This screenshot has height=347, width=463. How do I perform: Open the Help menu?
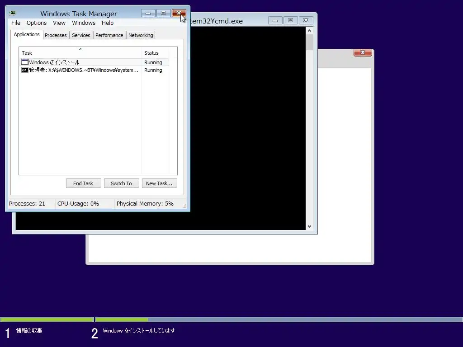point(108,23)
